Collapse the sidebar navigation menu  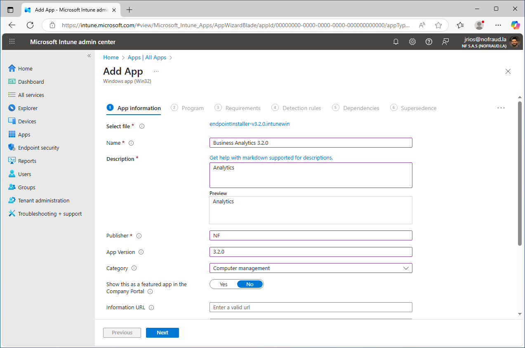89,56
